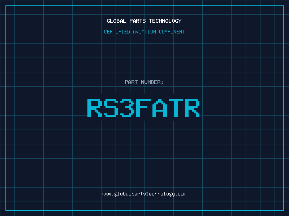The image size is (289, 216).
Task: Open the www.globalpartstechnology.com website link
Action: click(x=144, y=194)
